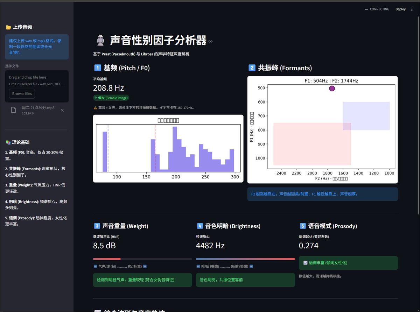Click the uploaded file document icon
Image resolution: width=420 pixels, height=312 pixels.
(14, 110)
